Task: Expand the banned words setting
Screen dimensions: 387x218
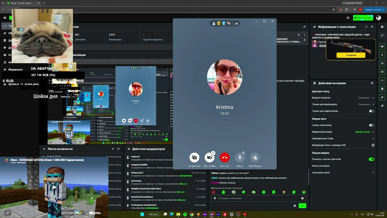Action: 343,138
